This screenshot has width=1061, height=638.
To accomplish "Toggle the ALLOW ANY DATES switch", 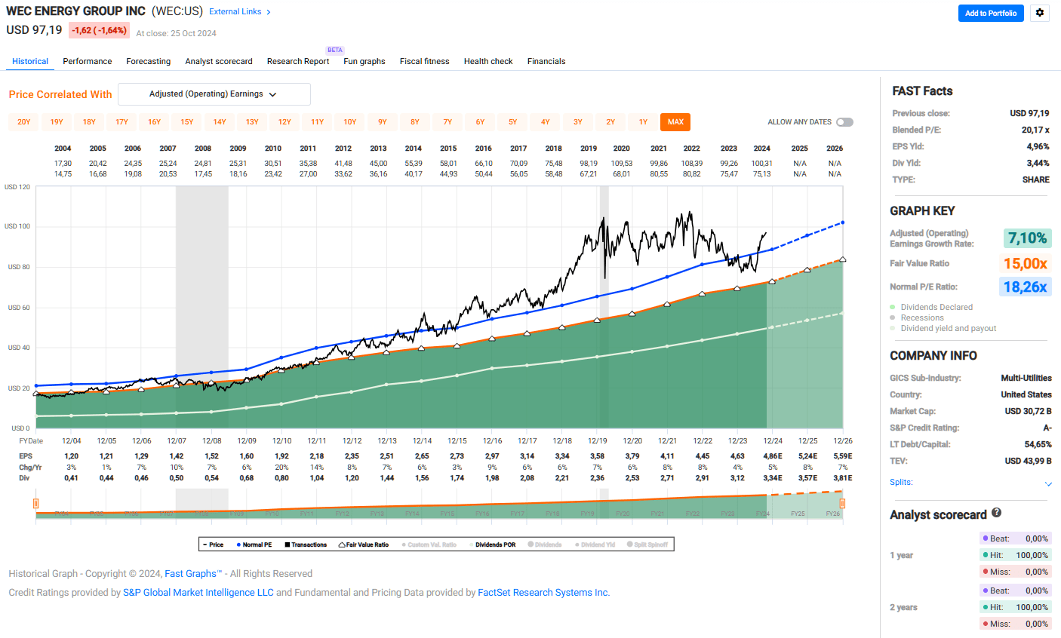I will pyautogui.click(x=844, y=121).
